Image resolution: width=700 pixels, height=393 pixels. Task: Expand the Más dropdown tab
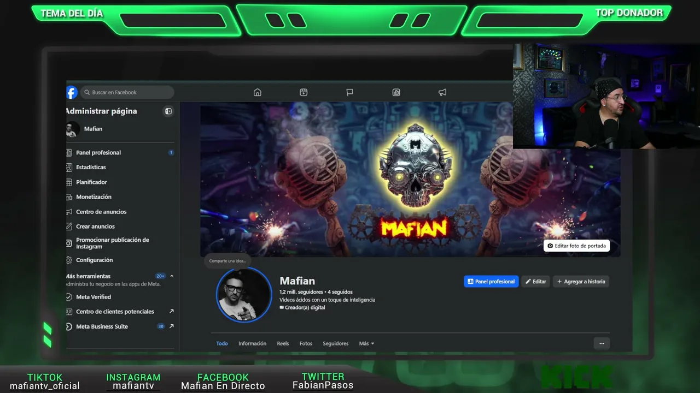(x=366, y=343)
